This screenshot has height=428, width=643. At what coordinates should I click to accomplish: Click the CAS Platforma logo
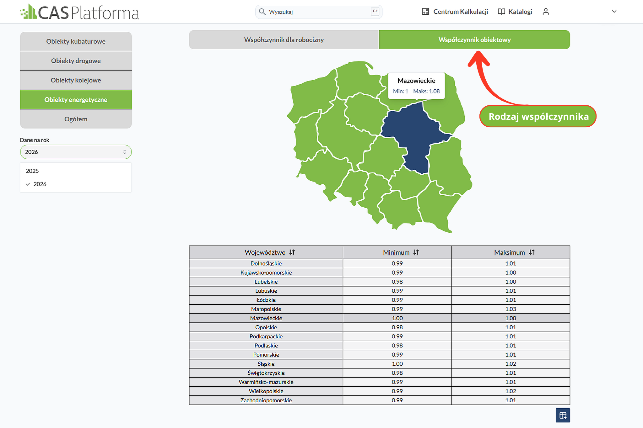click(79, 12)
